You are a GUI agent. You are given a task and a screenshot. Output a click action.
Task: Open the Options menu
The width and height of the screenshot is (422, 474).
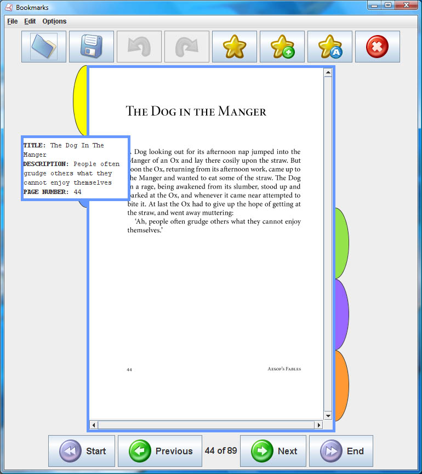tap(54, 21)
